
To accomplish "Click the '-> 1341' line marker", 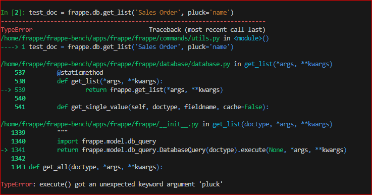I will [x=13, y=150].
